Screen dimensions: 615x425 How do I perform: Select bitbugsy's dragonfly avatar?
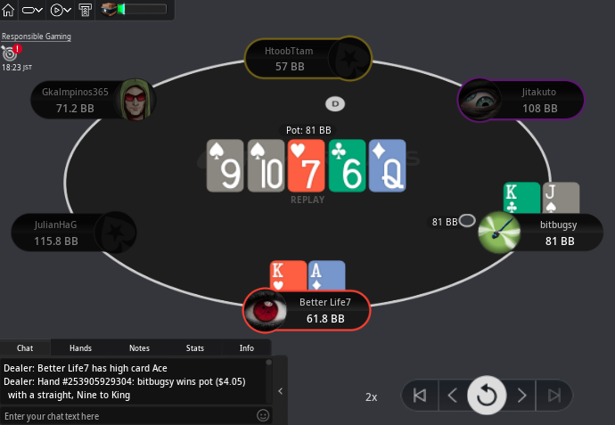click(x=499, y=233)
